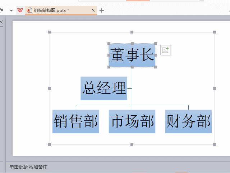Close the left slide panel
This screenshot has height=173, width=230.
[1, 22]
